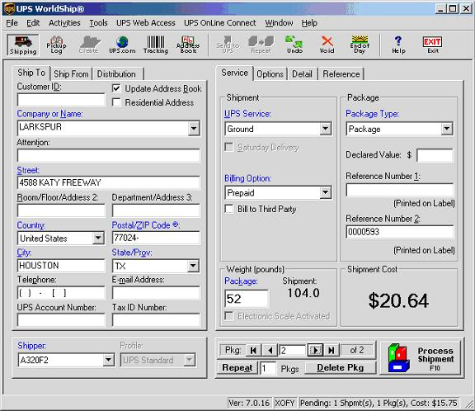Image resolution: width=475 pixels, height=411 pixels.
Task: Open the Pickup Log toolbar icon
Action: 56,45
